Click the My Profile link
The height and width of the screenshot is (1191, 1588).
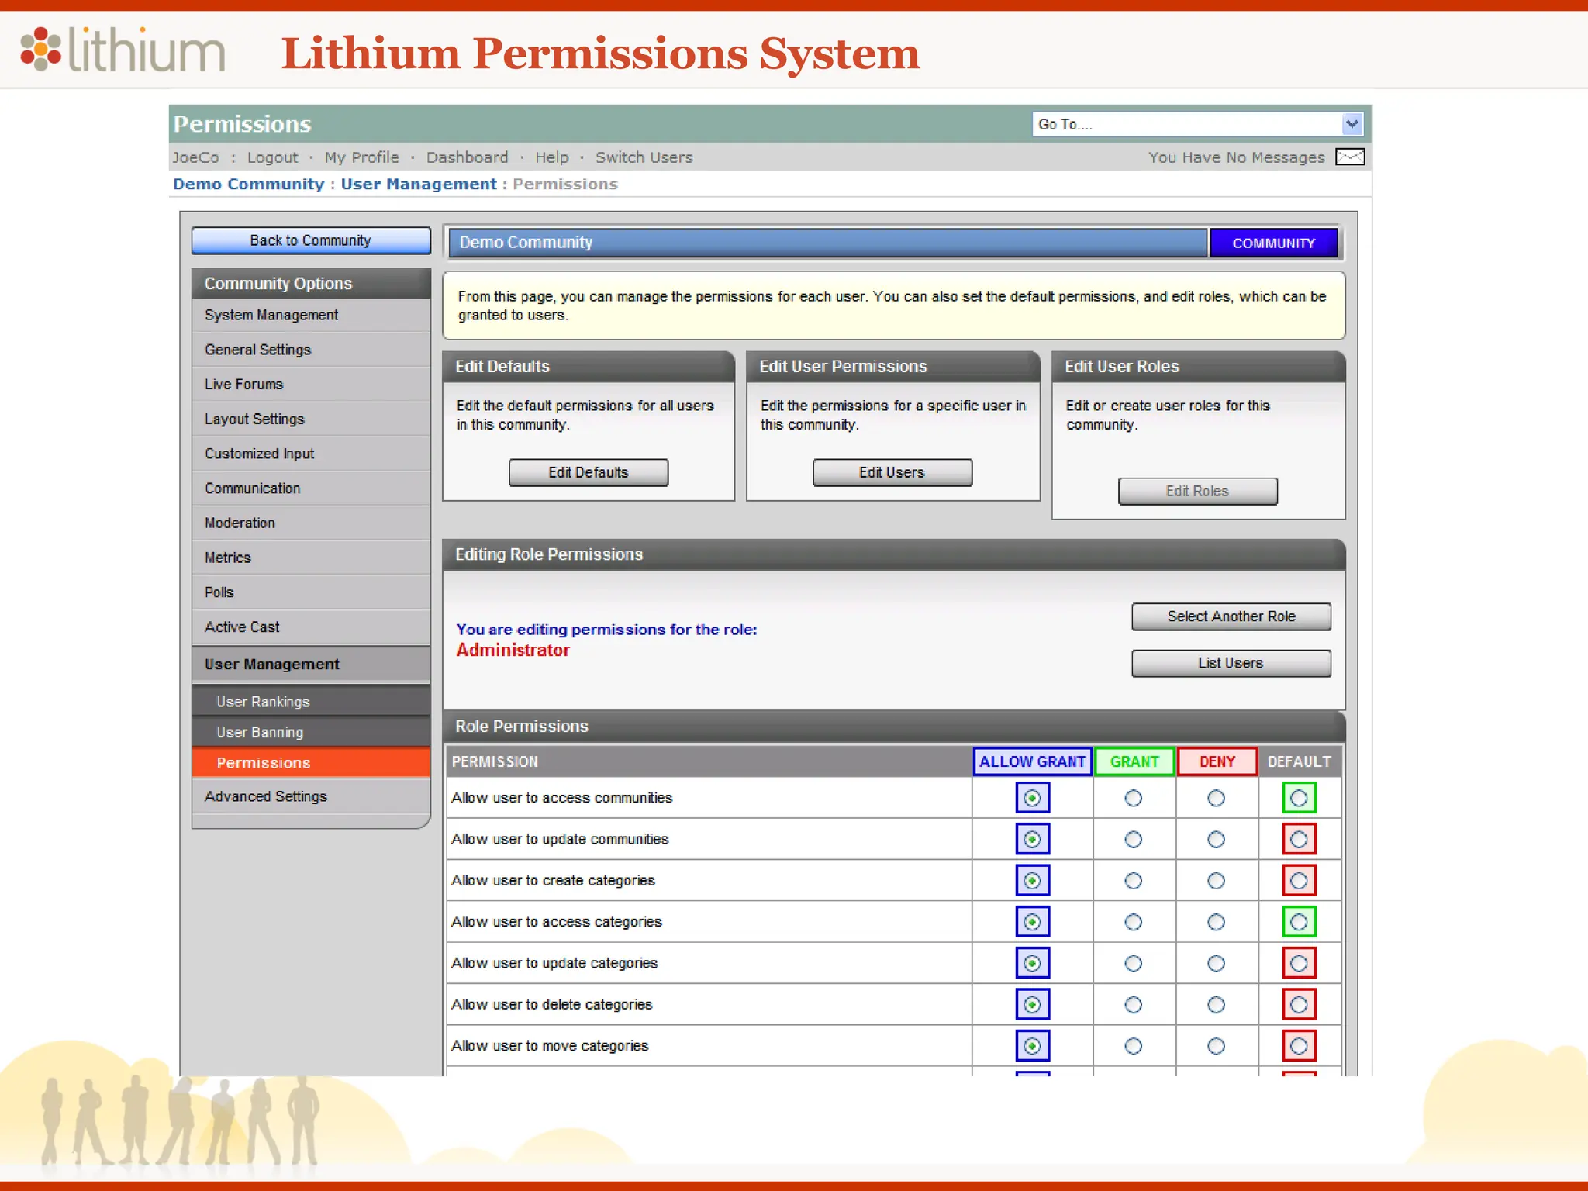362,157
